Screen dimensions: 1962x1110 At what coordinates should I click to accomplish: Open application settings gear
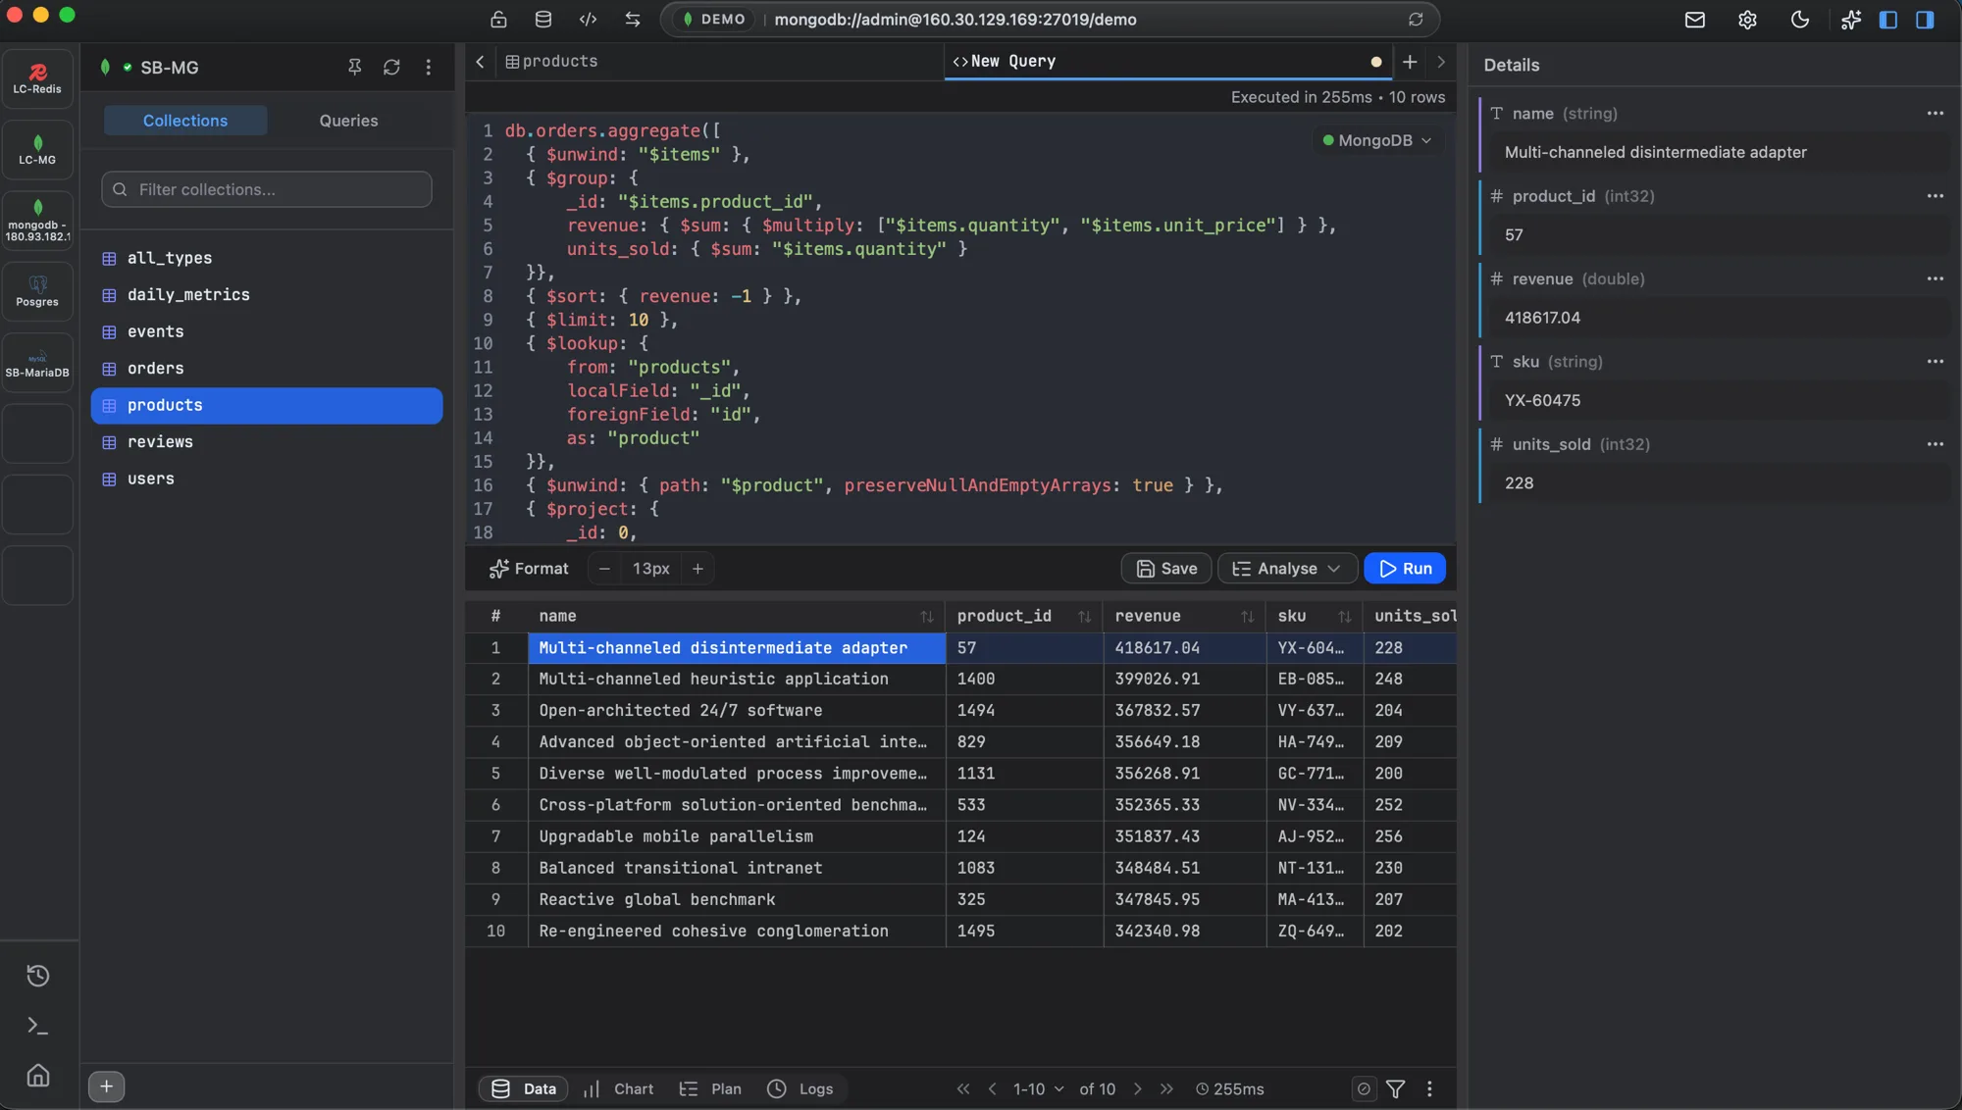1747,20
